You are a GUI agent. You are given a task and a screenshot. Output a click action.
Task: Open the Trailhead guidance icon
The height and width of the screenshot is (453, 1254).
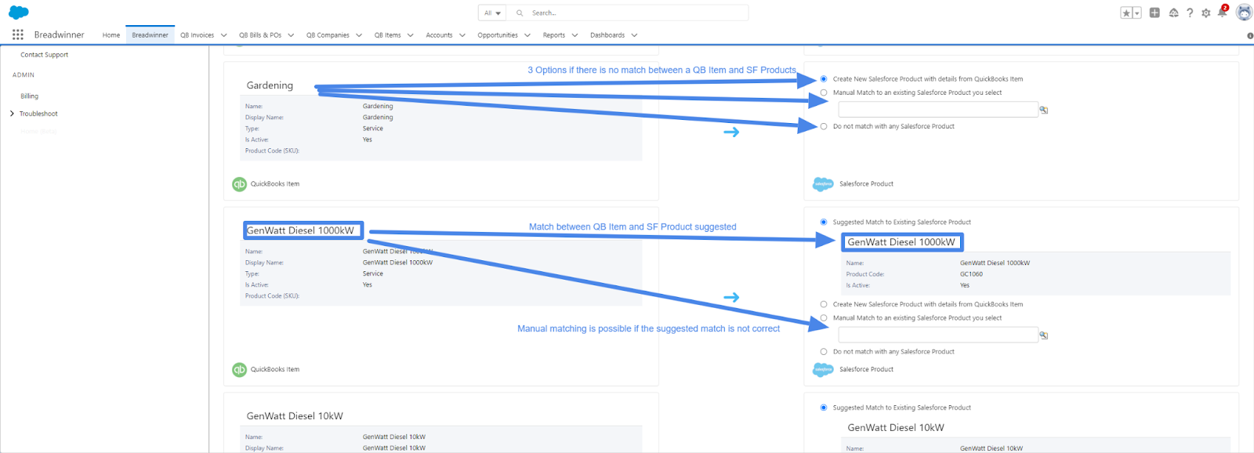1173,13
